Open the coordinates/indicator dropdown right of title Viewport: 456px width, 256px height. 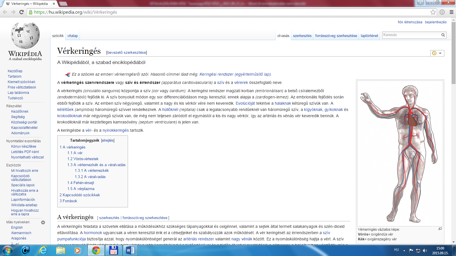tap(437, 53)
